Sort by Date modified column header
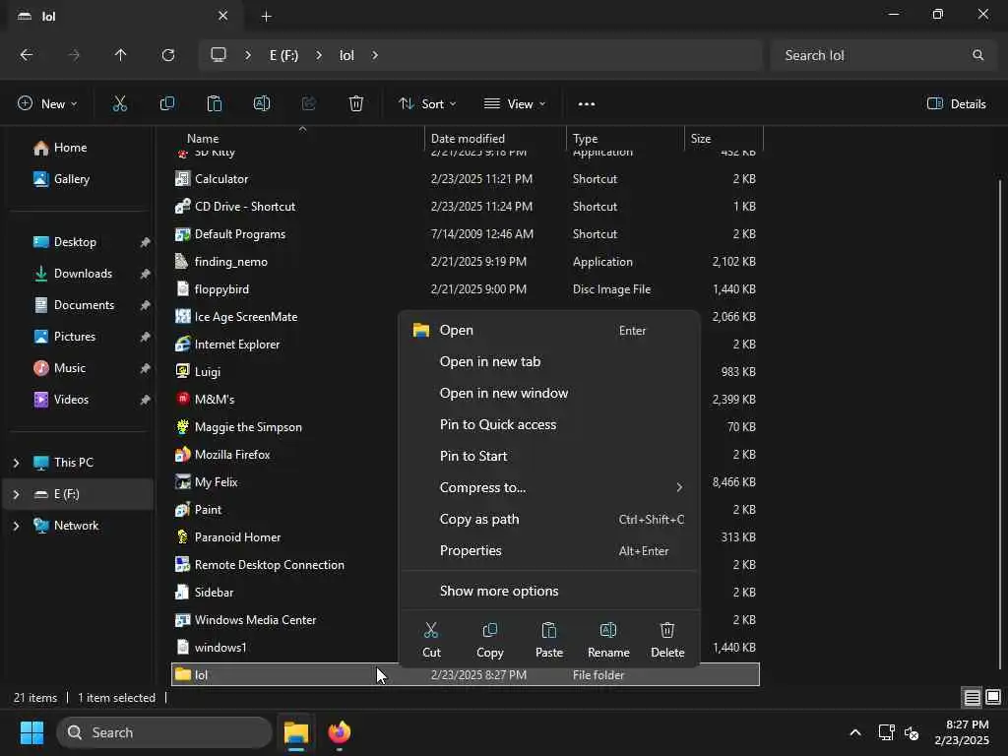 [496, 138]
